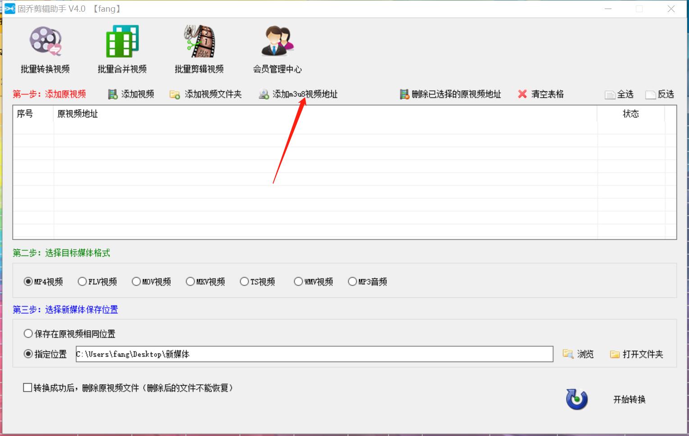Screen dimensions: 689x436
Task: Open the 批量剪辑视频 film strip icon
Action: [199, 41]
